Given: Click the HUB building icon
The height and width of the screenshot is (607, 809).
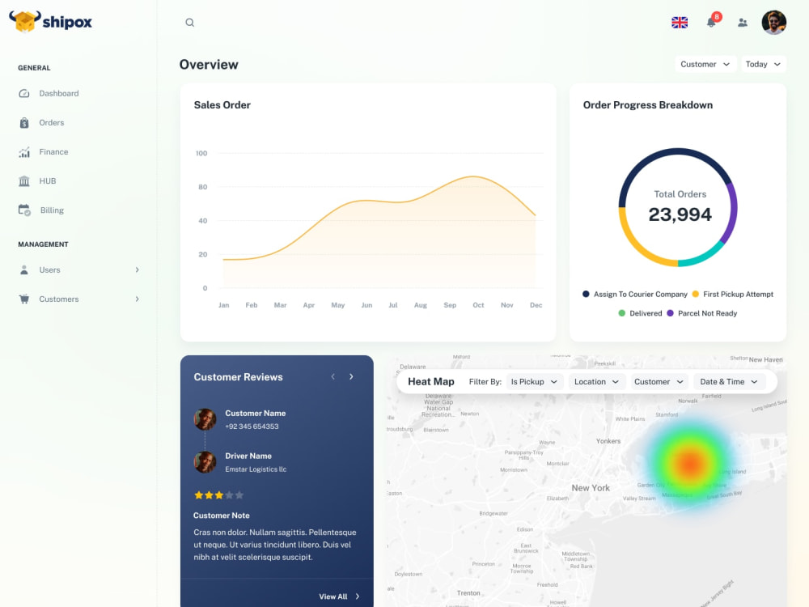Looking at the screenshot, I should [24, 181].
